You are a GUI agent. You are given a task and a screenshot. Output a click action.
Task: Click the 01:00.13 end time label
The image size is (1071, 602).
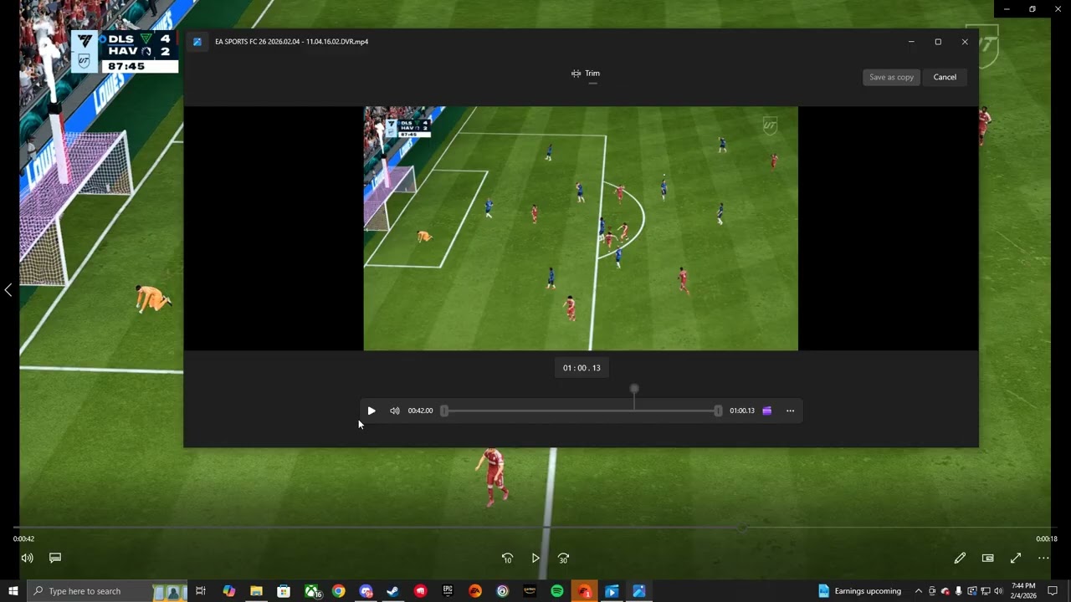point(742,411)
